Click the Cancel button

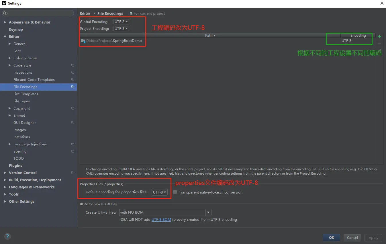(x=352, y=237)
